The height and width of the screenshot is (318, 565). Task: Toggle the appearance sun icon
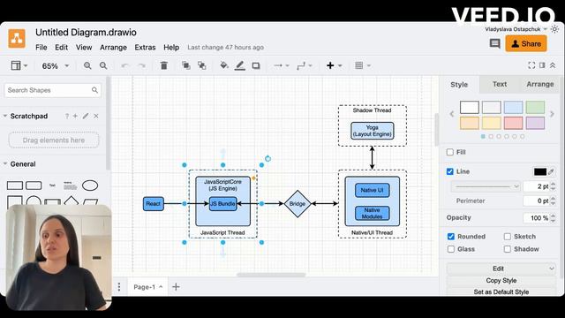pyautogui.click(x=555, y=29)
